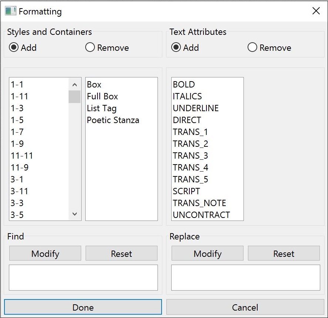Choose the 1-11 style entry

20,96
